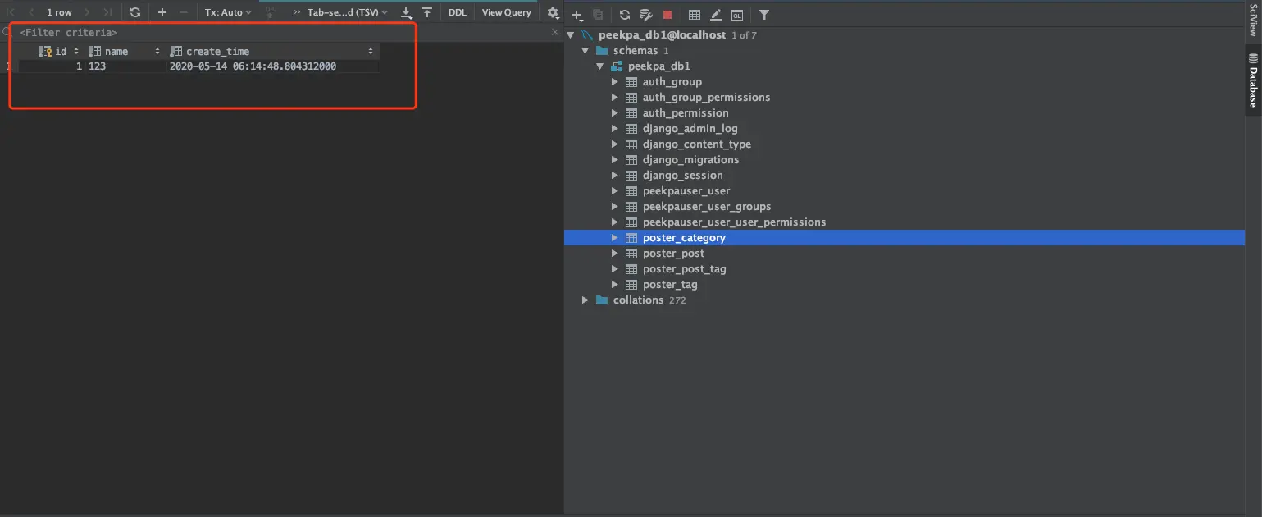Select the id cell with value 1

[52, 66]
